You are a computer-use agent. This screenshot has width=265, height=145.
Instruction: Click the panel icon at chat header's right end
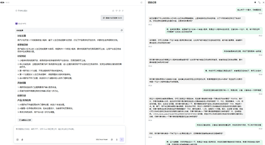tap(141, 3)
